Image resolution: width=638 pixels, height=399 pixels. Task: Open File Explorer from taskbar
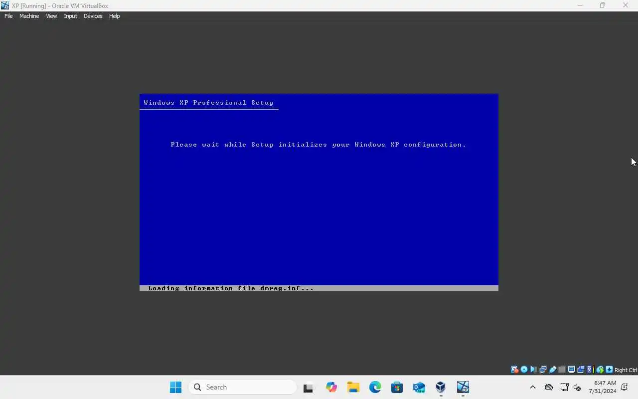[353, 387]
